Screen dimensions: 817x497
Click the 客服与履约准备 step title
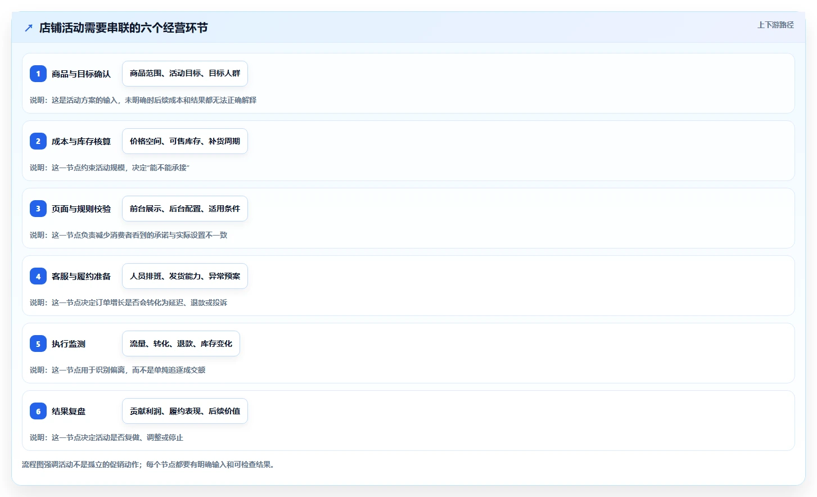pos(81,276)
